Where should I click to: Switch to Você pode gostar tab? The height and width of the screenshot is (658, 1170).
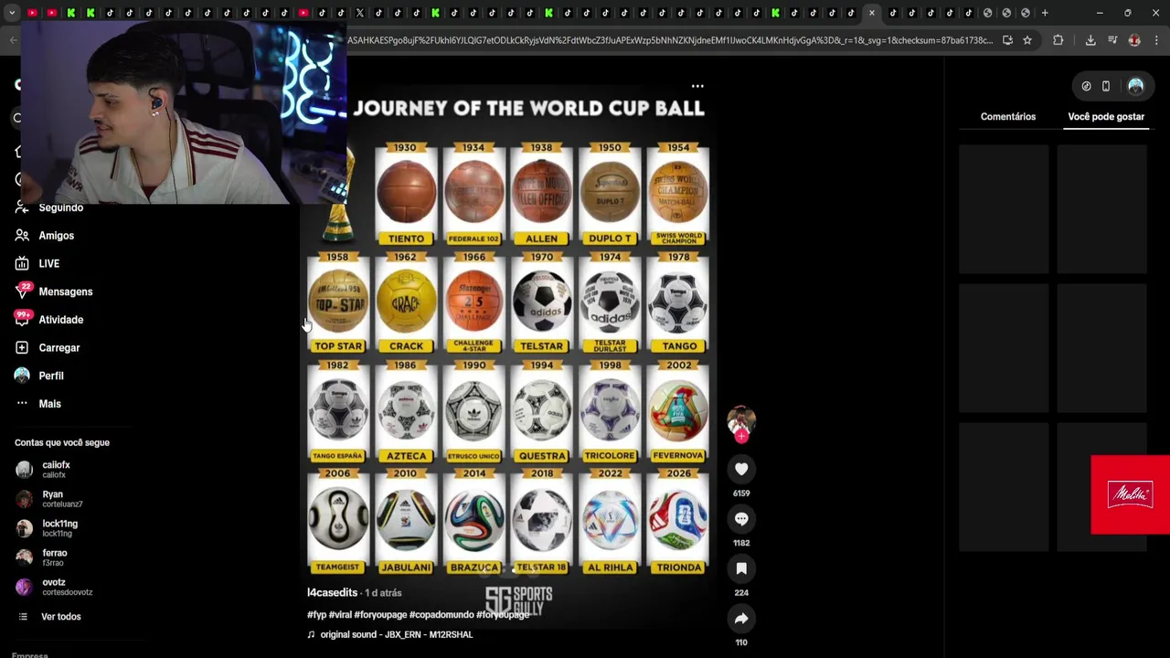coord(1106,117)
